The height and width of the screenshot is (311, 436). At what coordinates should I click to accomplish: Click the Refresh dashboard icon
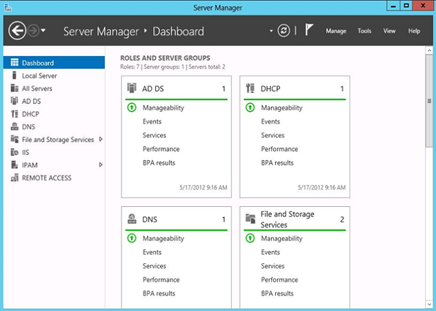(x=284, y=30)
